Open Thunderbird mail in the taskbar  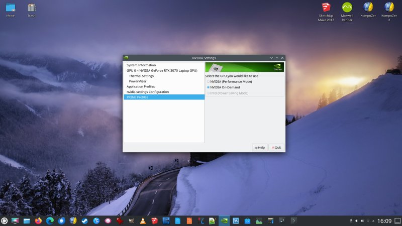coord(61,220)
